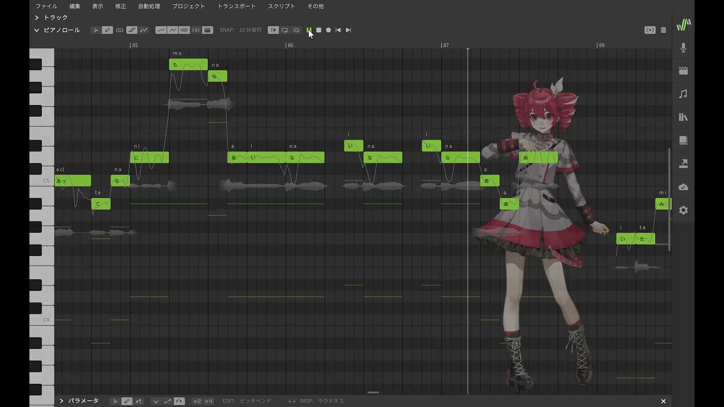Toggle the x2 zoom in parameter panel
724x407 pixels.
click(197, 401)
